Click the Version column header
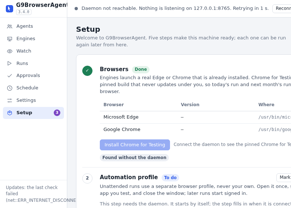The width and height of the screenshot is (291, 208). tap(190, 105)
